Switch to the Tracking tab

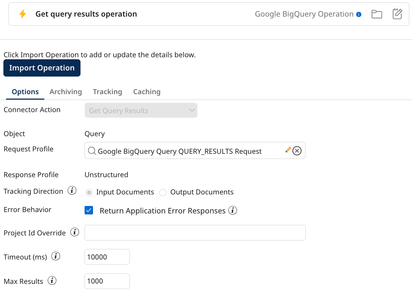point(107,91)
